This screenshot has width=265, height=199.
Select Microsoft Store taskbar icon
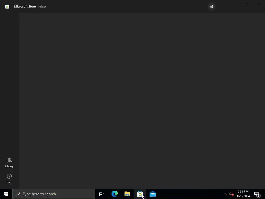[x=140, y=194]
